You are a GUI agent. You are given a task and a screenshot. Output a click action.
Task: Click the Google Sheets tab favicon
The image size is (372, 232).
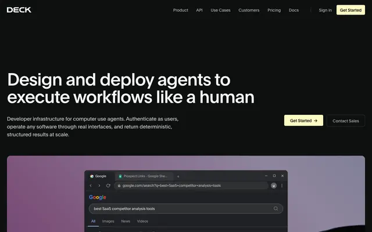(120, 176)
